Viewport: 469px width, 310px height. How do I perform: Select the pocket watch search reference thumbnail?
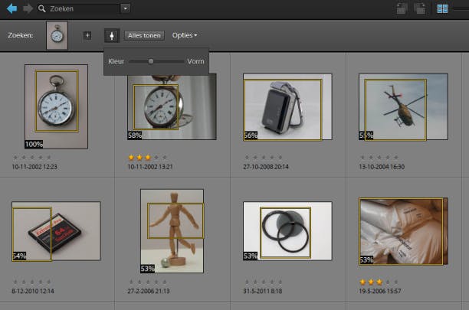57,35
